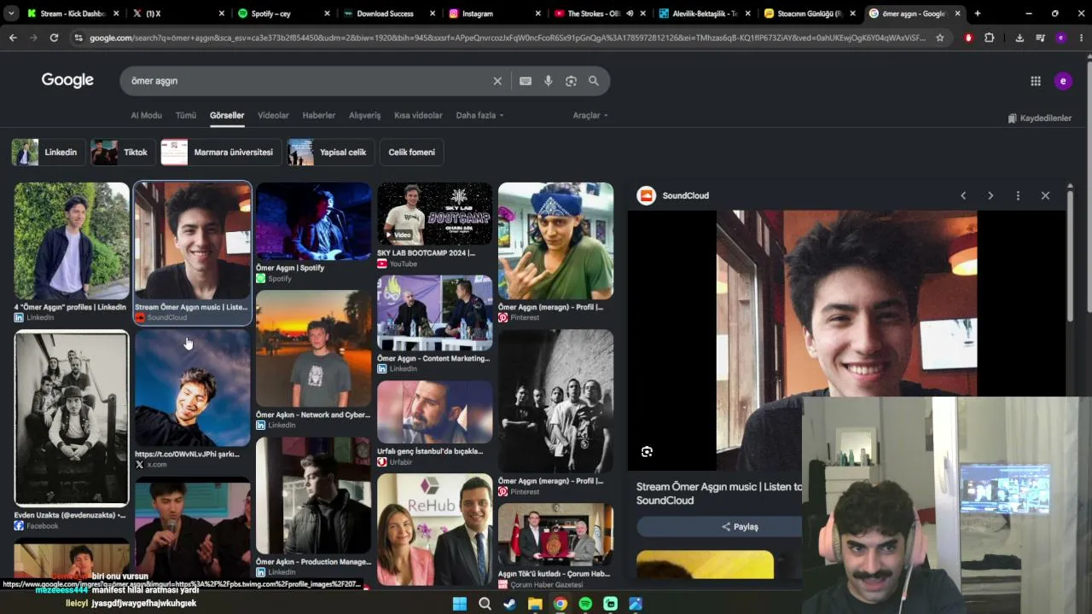Expand the Daha fazla dropdown

(479, 115)
